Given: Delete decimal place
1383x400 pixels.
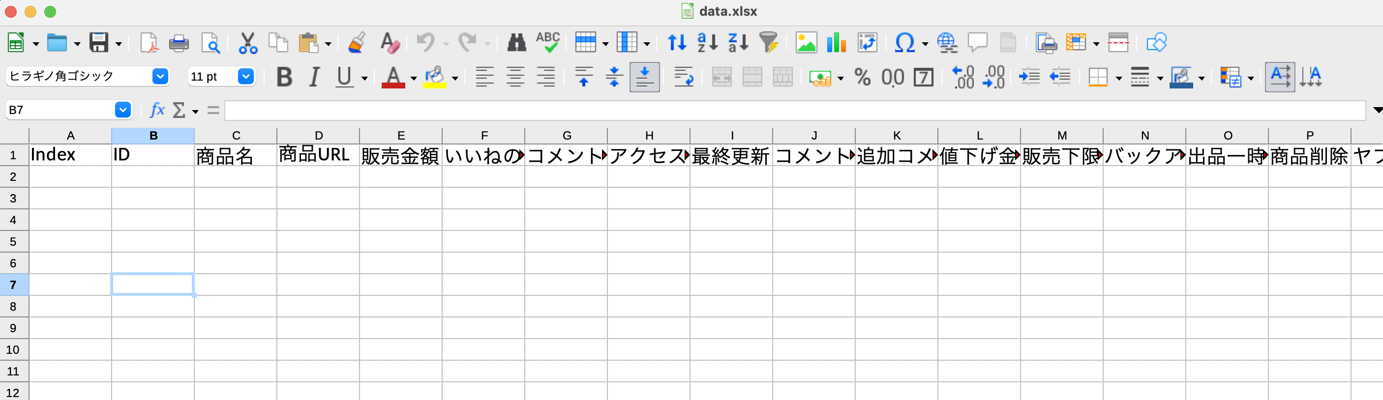Looking at the screenshot, I should click(993, 77).
